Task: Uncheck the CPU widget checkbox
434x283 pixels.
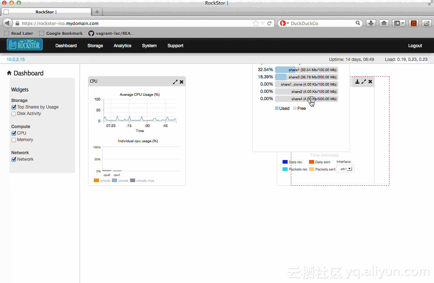Action: (14, 133)
